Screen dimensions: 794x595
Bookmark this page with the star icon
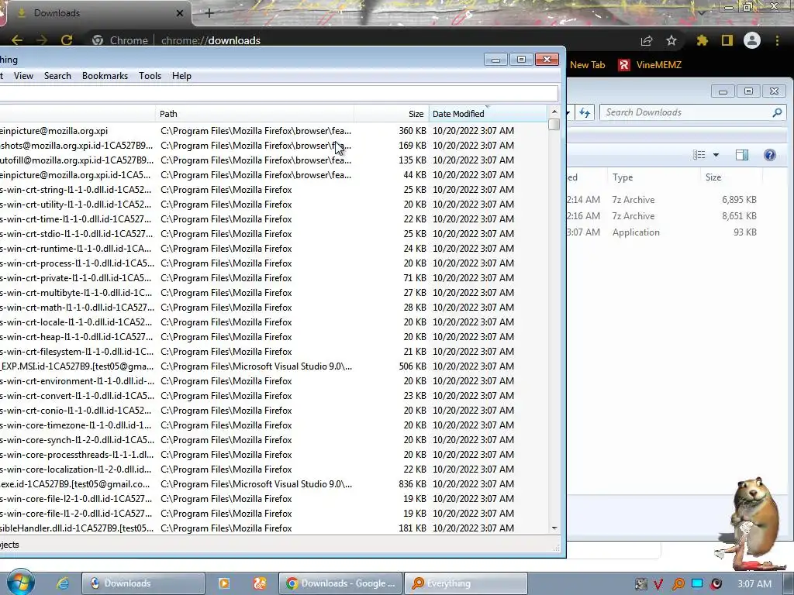tap(671, 40)
